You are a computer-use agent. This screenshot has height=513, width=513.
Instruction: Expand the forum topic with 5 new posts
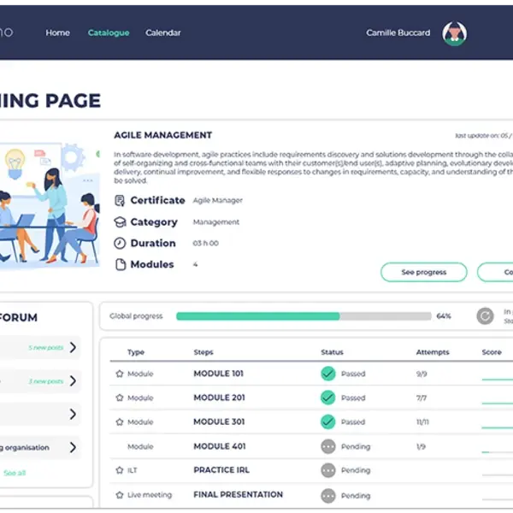coord(73,347)
